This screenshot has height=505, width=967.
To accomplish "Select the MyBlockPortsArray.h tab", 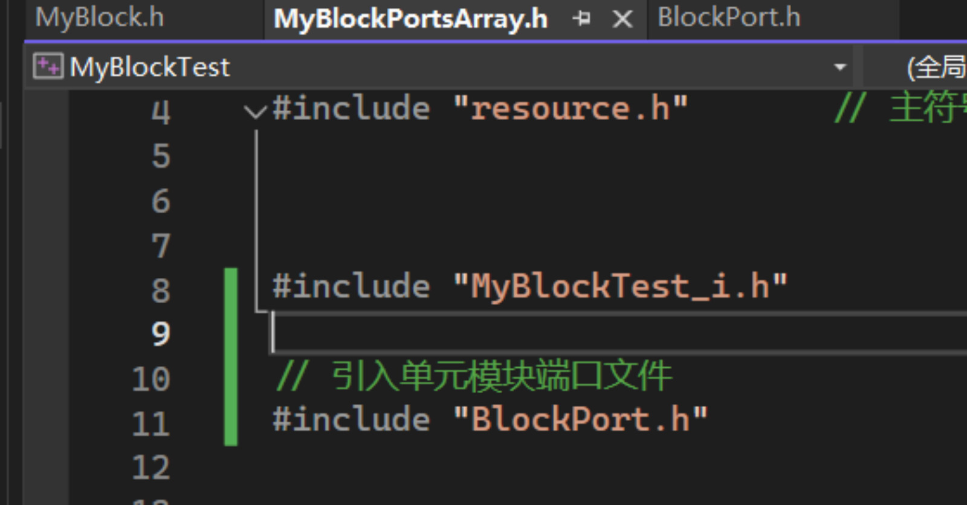I will pos(410,19).
